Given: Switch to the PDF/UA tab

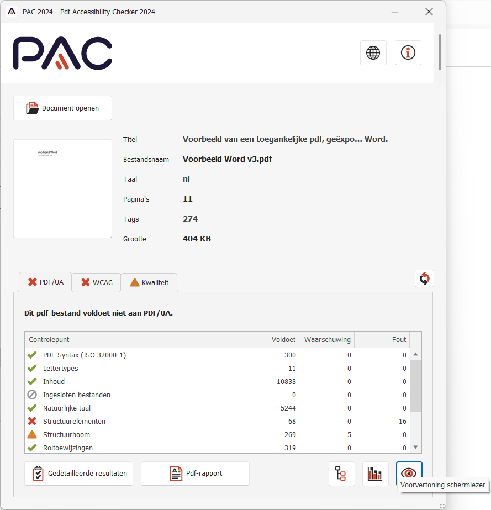Looking at the screenshot, I should (x=45, y=282).
